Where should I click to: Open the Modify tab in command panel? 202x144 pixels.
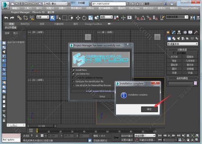tap(174, 32)
